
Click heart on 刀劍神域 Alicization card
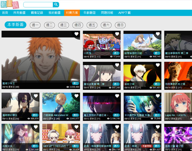point(76,96)
